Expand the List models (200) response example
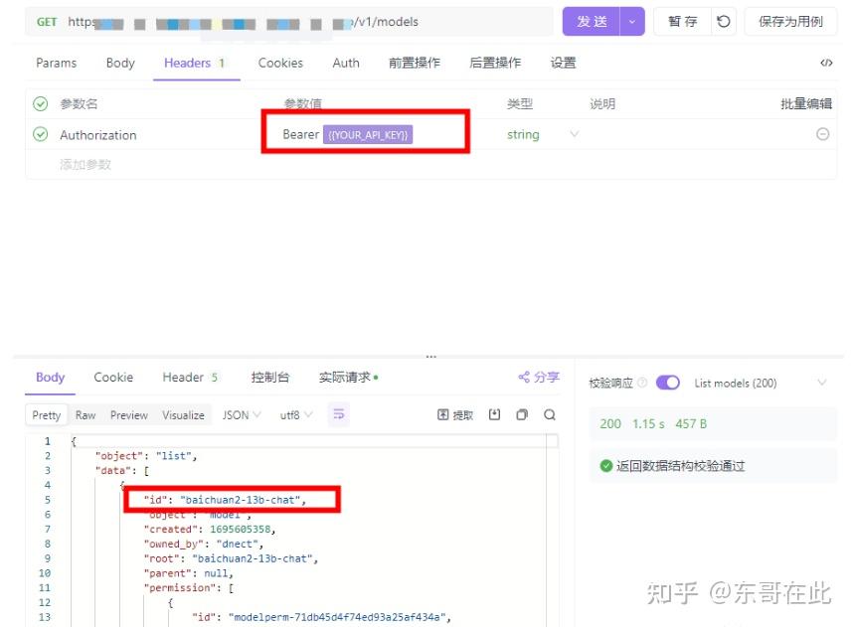The width and height of the screenshot is (853, 627). click(821, 383)
